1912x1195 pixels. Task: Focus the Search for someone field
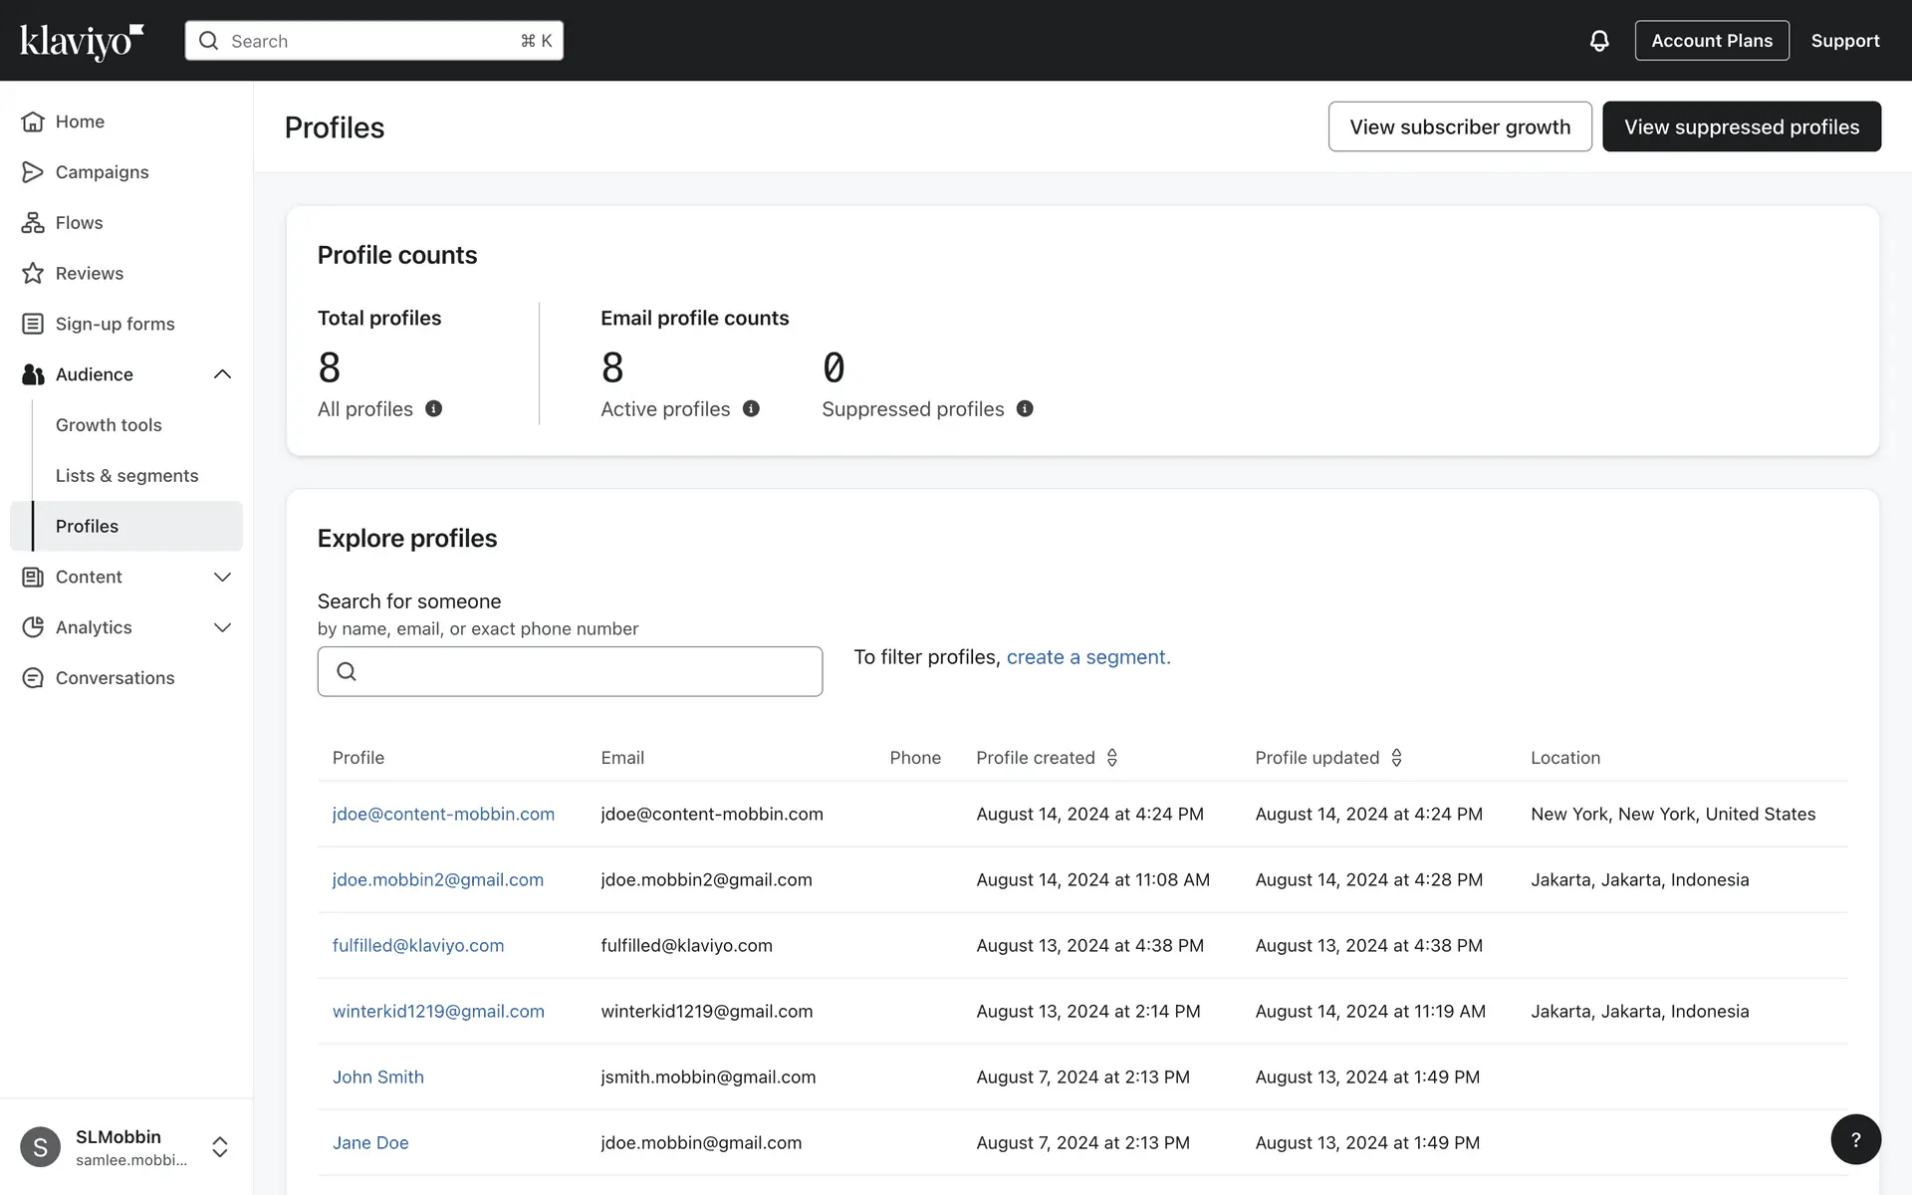pyautogui.click(x=570, y=671)
